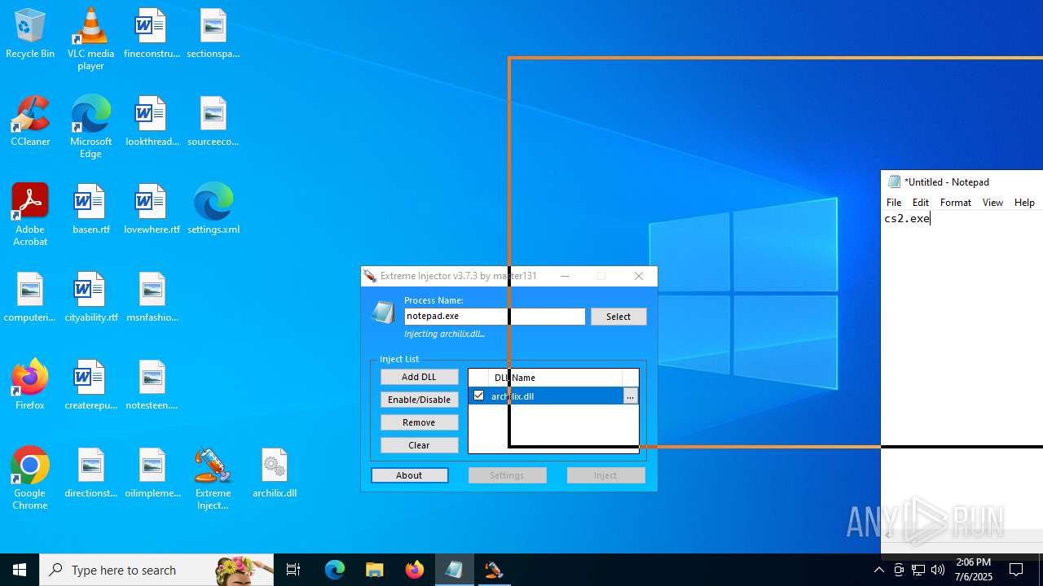Screen dimensions: 1043x586
Task: Select the notesteen... file icon
Action: coord(152,386)
